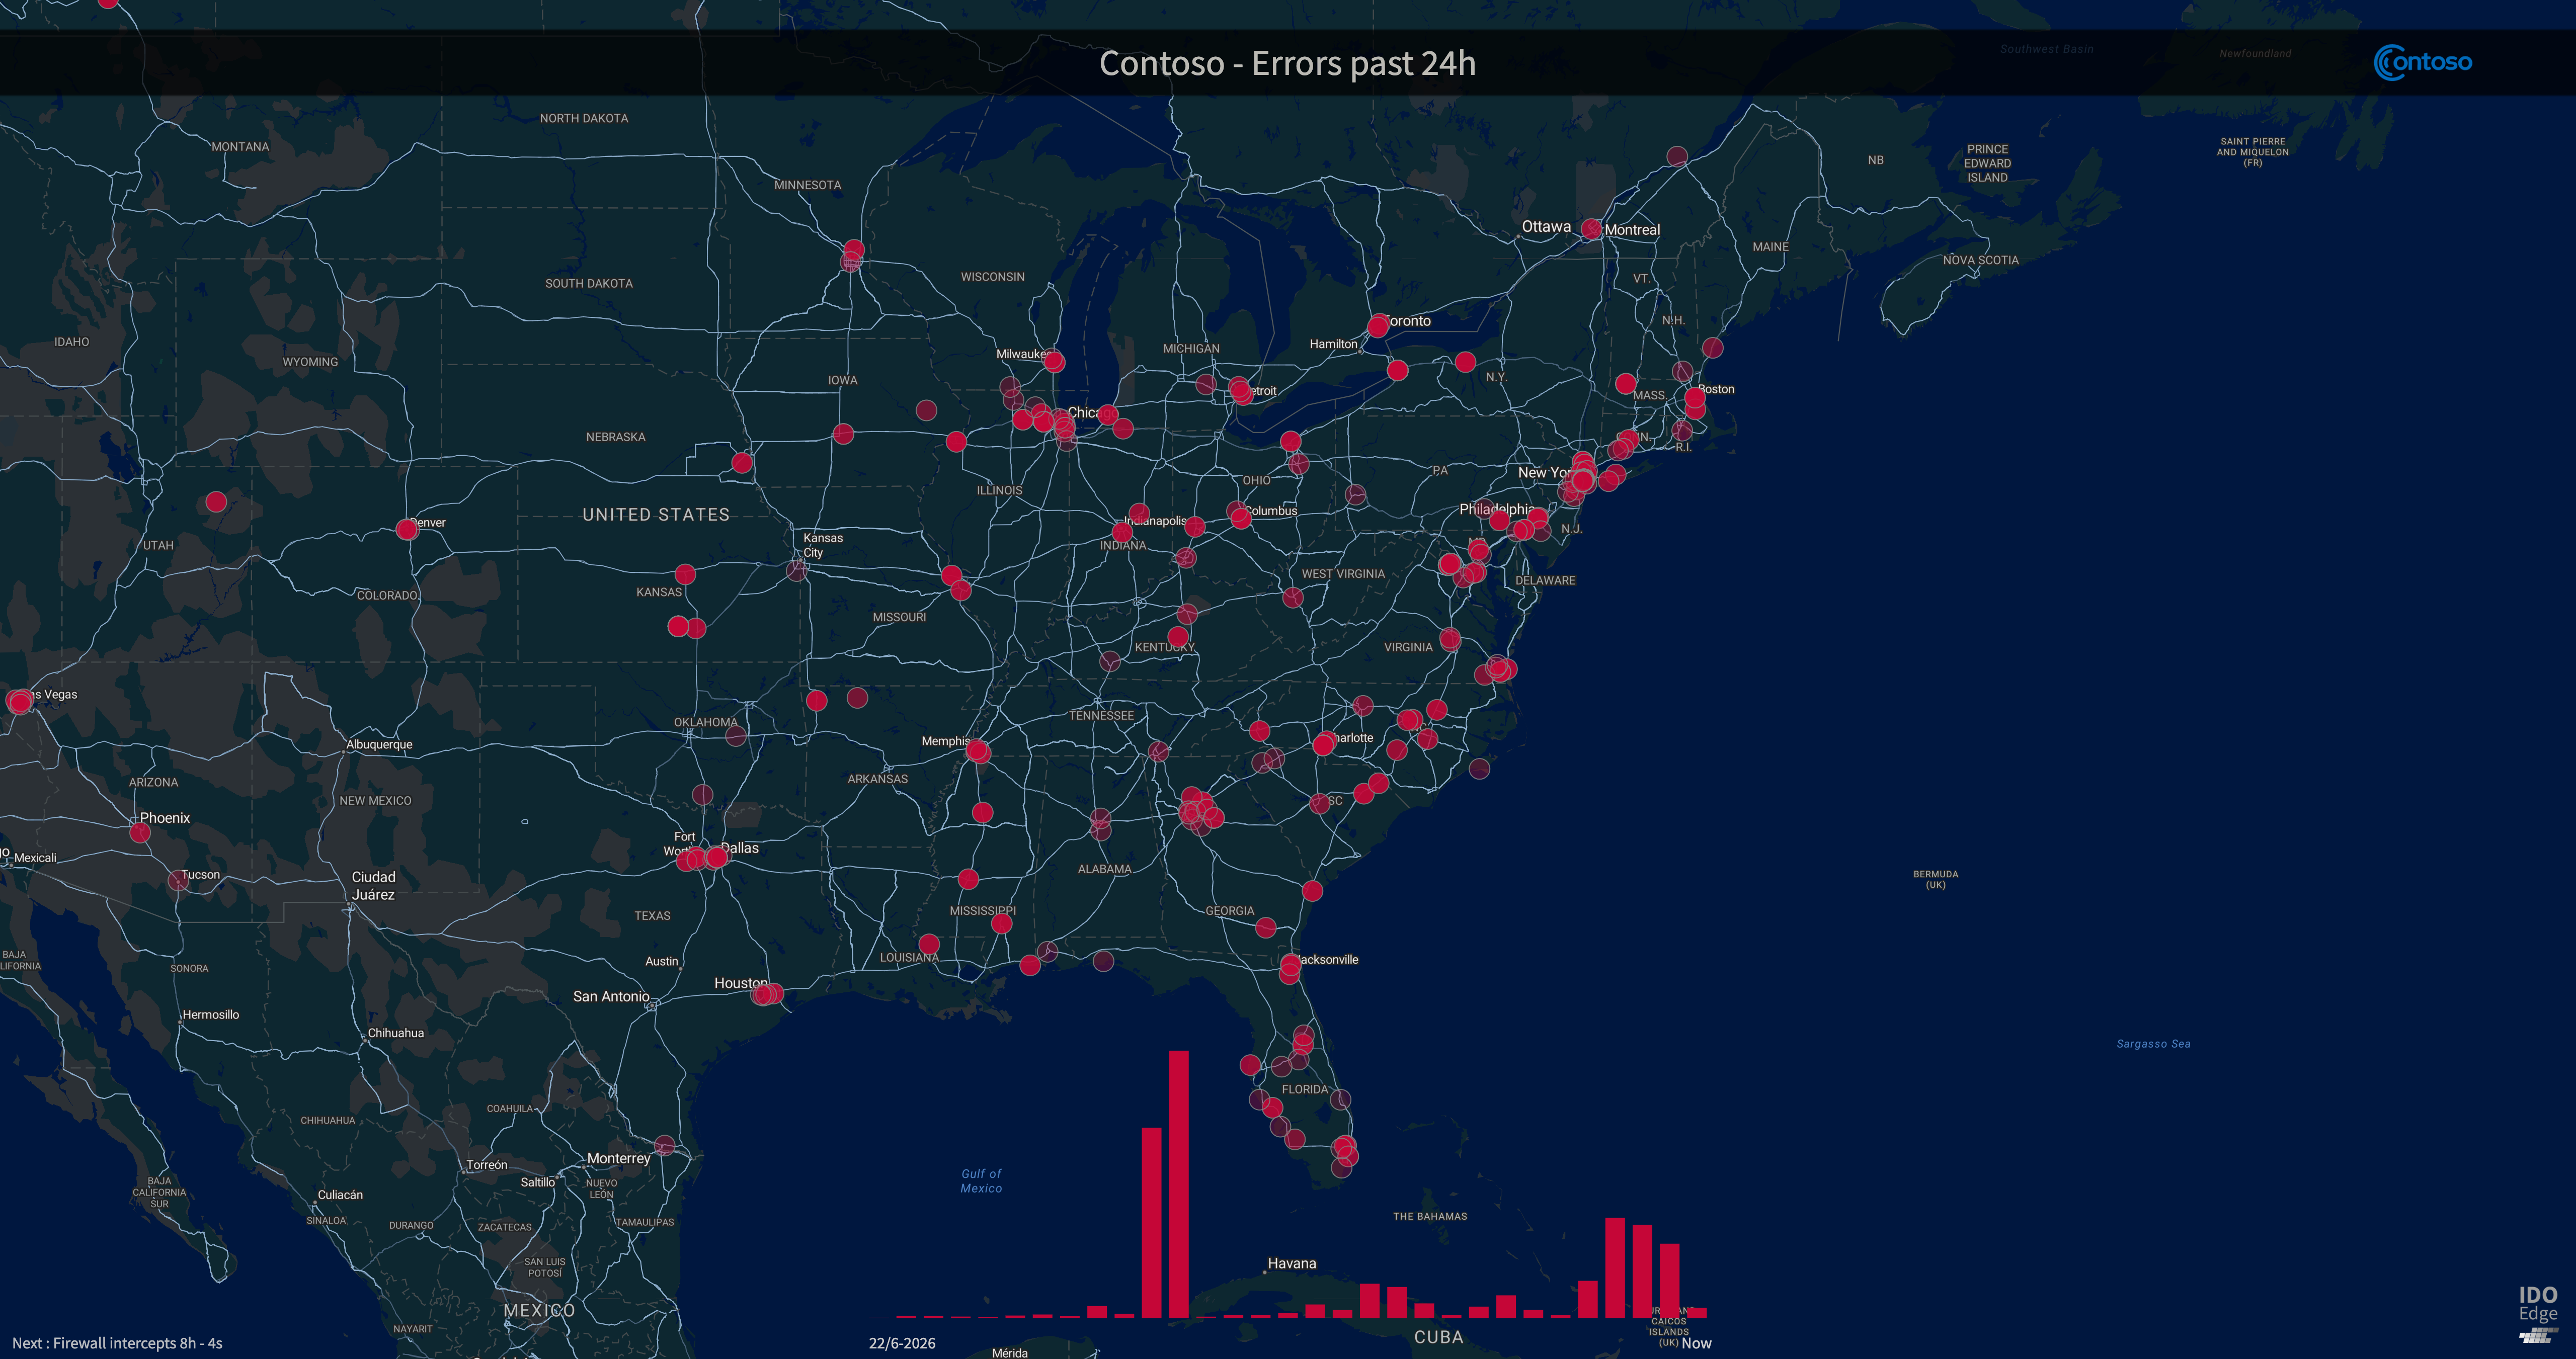
Task: Click the 'UNITED STATES' map label
Action: pos(656,515)
